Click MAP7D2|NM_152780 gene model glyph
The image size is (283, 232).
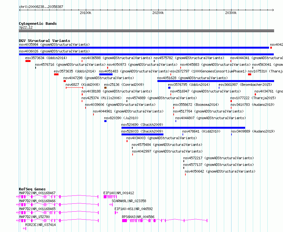57,221
